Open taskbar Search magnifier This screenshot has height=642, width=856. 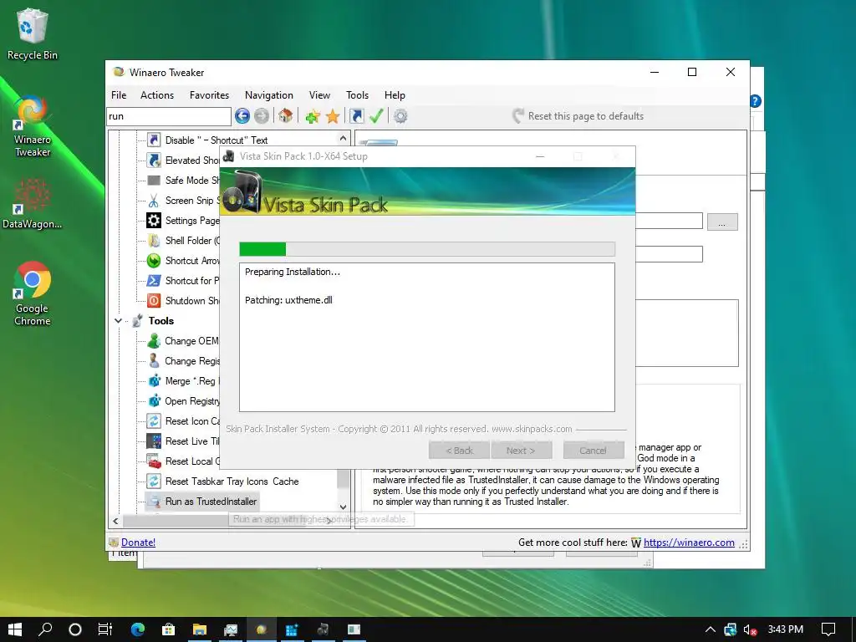[x=45, y=629]
